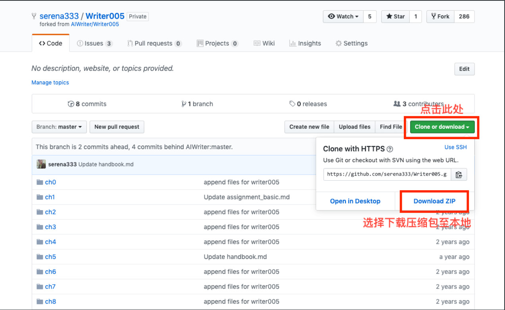505x310 pixels.
Task: Click the ch5 folder icon
Action: (x=40, y=256)
